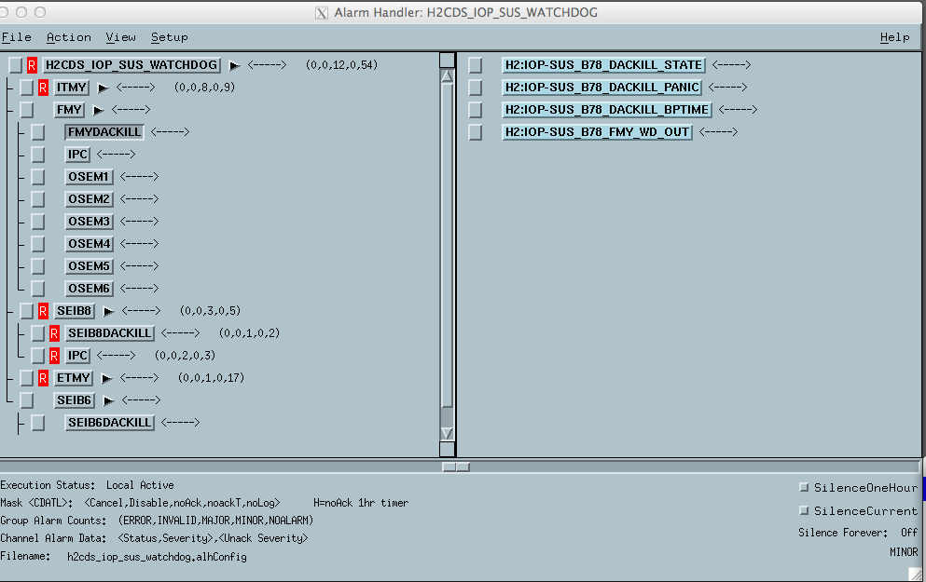
Task: Toggle checkbox for OSEM4
Action: pos(38,244)
